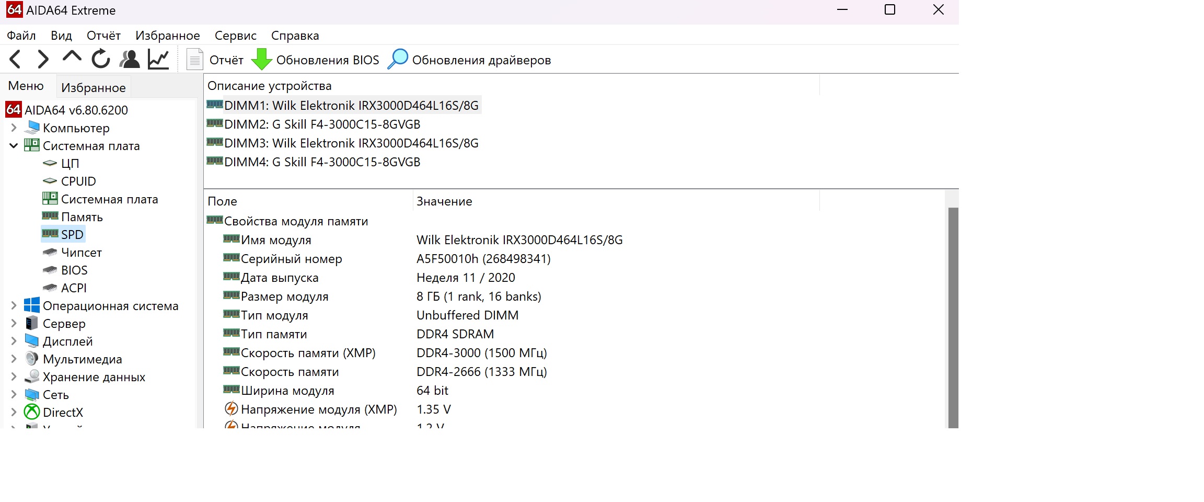Click the Отчёт toolbar button label
The image size is (1204, 502).
[x=227, y=60]
